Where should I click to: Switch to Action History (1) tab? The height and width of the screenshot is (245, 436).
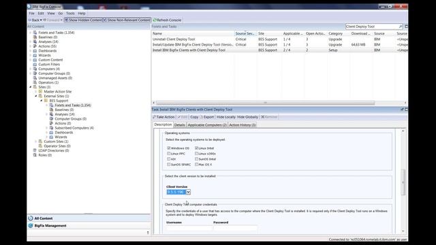coord(243,125)
